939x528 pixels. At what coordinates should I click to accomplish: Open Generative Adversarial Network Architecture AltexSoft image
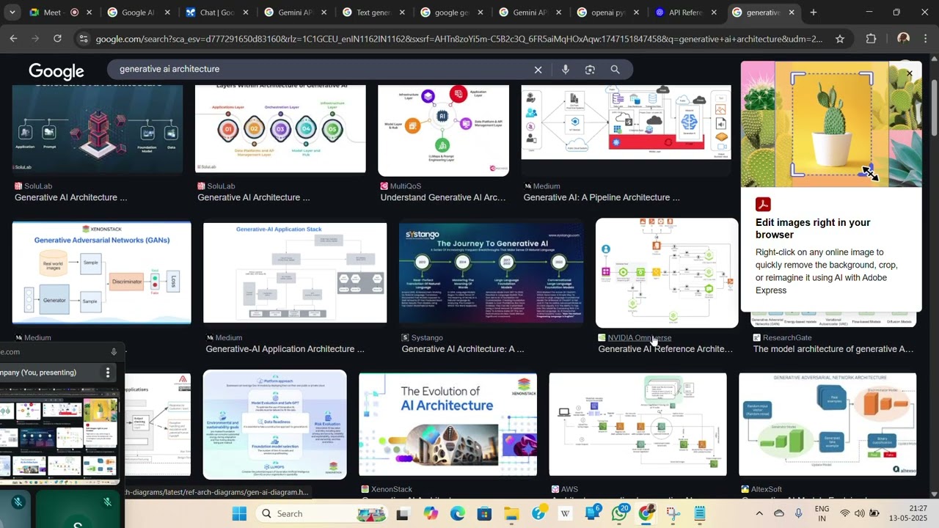(x=827, y=424)
